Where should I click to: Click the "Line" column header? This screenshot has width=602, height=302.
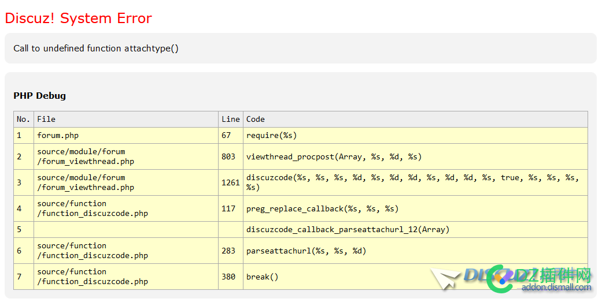230,120
